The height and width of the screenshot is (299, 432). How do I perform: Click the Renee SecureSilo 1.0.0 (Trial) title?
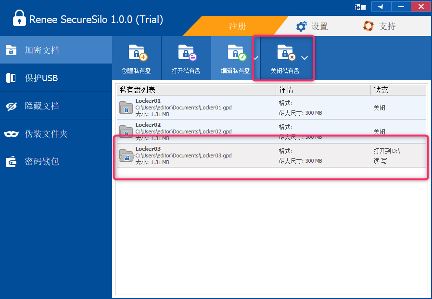coord(96,20)
